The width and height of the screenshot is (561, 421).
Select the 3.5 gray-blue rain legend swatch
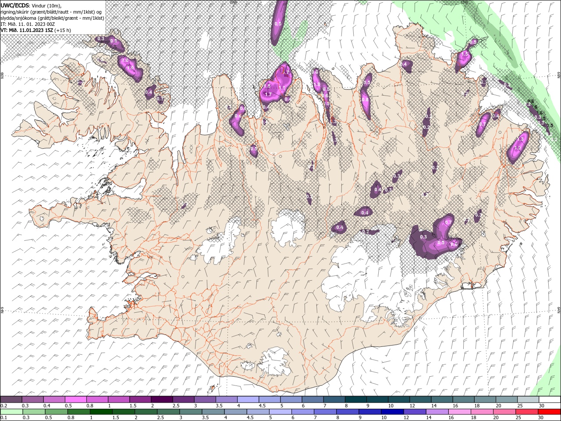[x=213, y=412]
